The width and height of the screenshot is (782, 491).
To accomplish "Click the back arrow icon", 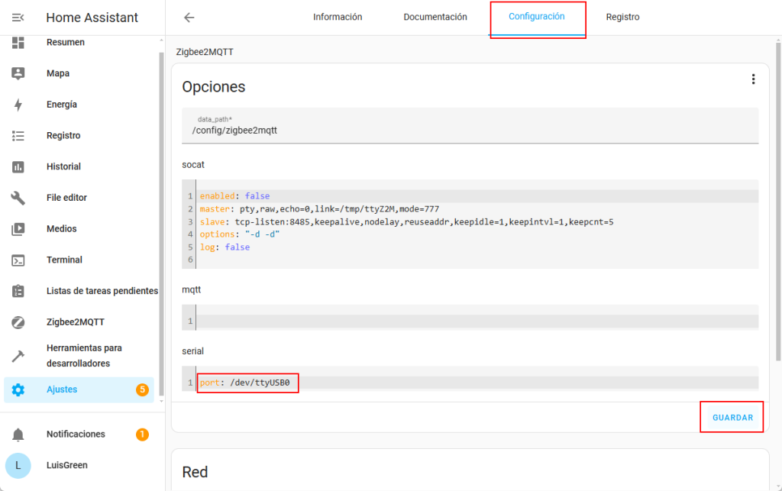I will pos(189,18).
